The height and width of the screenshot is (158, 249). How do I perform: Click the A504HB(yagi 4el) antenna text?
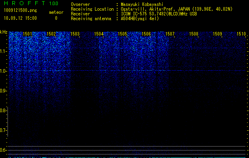pos(140,19)
